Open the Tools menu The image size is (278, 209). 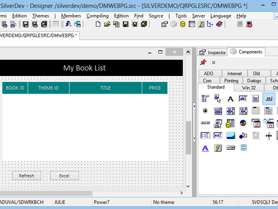coord(181,16)
